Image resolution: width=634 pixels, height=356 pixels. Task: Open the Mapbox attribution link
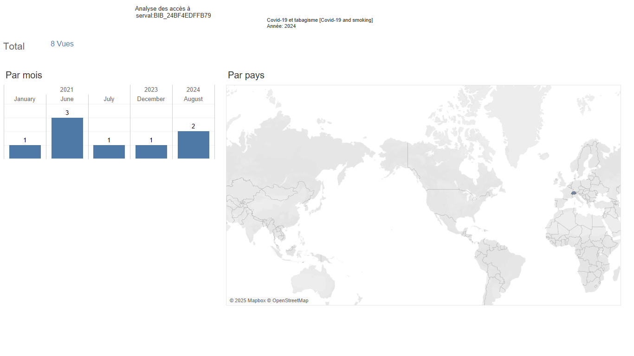click(x=247, y=300)
